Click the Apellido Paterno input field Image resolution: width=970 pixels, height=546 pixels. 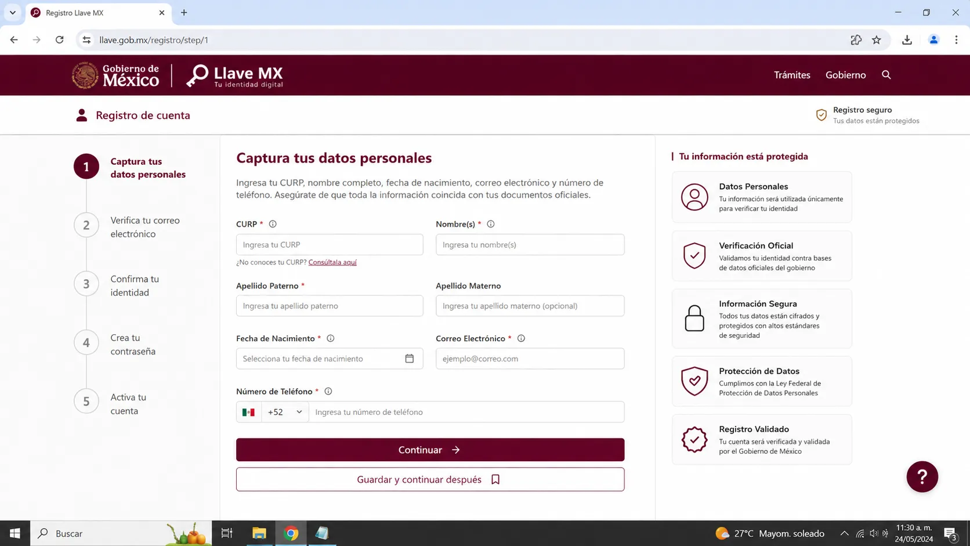(x=330, y=306)
